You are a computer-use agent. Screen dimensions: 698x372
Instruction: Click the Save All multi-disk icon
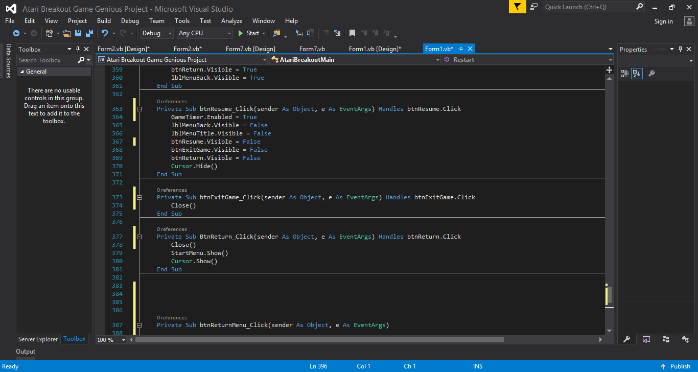(x=89, y=33)
